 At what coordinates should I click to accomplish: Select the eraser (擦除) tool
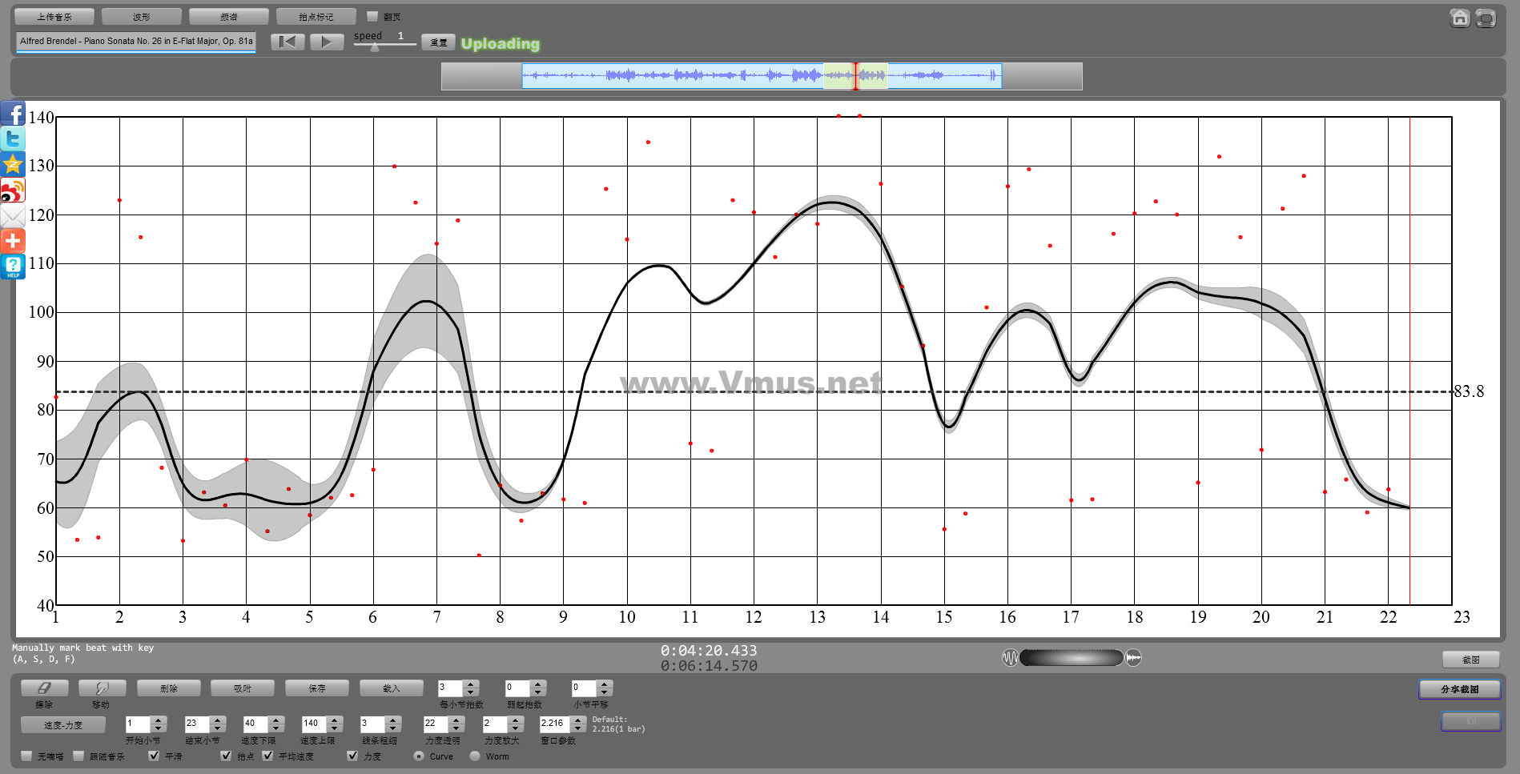(x=44, y=688)
